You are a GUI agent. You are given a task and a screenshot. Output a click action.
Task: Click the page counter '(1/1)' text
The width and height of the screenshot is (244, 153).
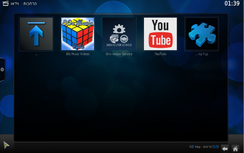coord(216,147)
